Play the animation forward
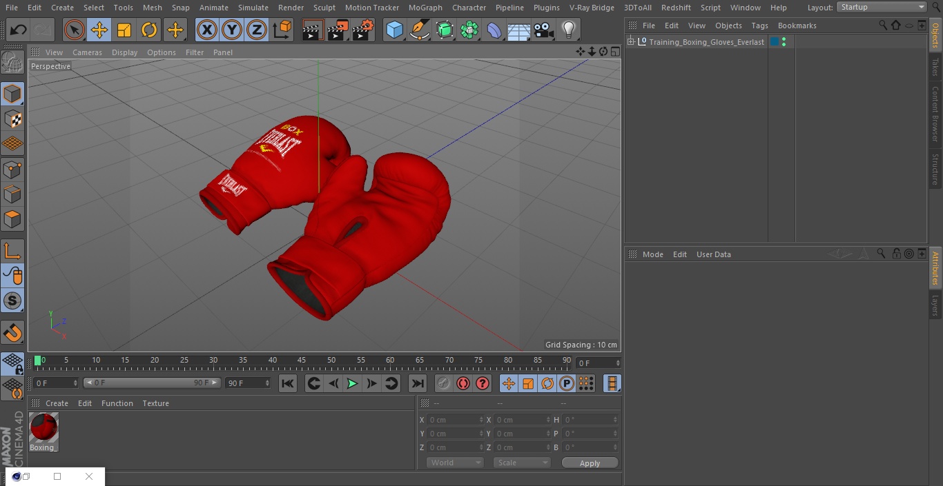Image resolution: width=943 pixels, height=486 pixels. 352,383
